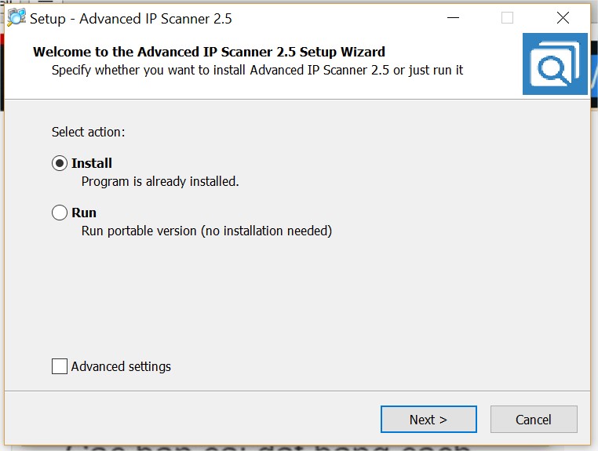
Task: Choose the Run radio option
Action: tap(60, 213)
